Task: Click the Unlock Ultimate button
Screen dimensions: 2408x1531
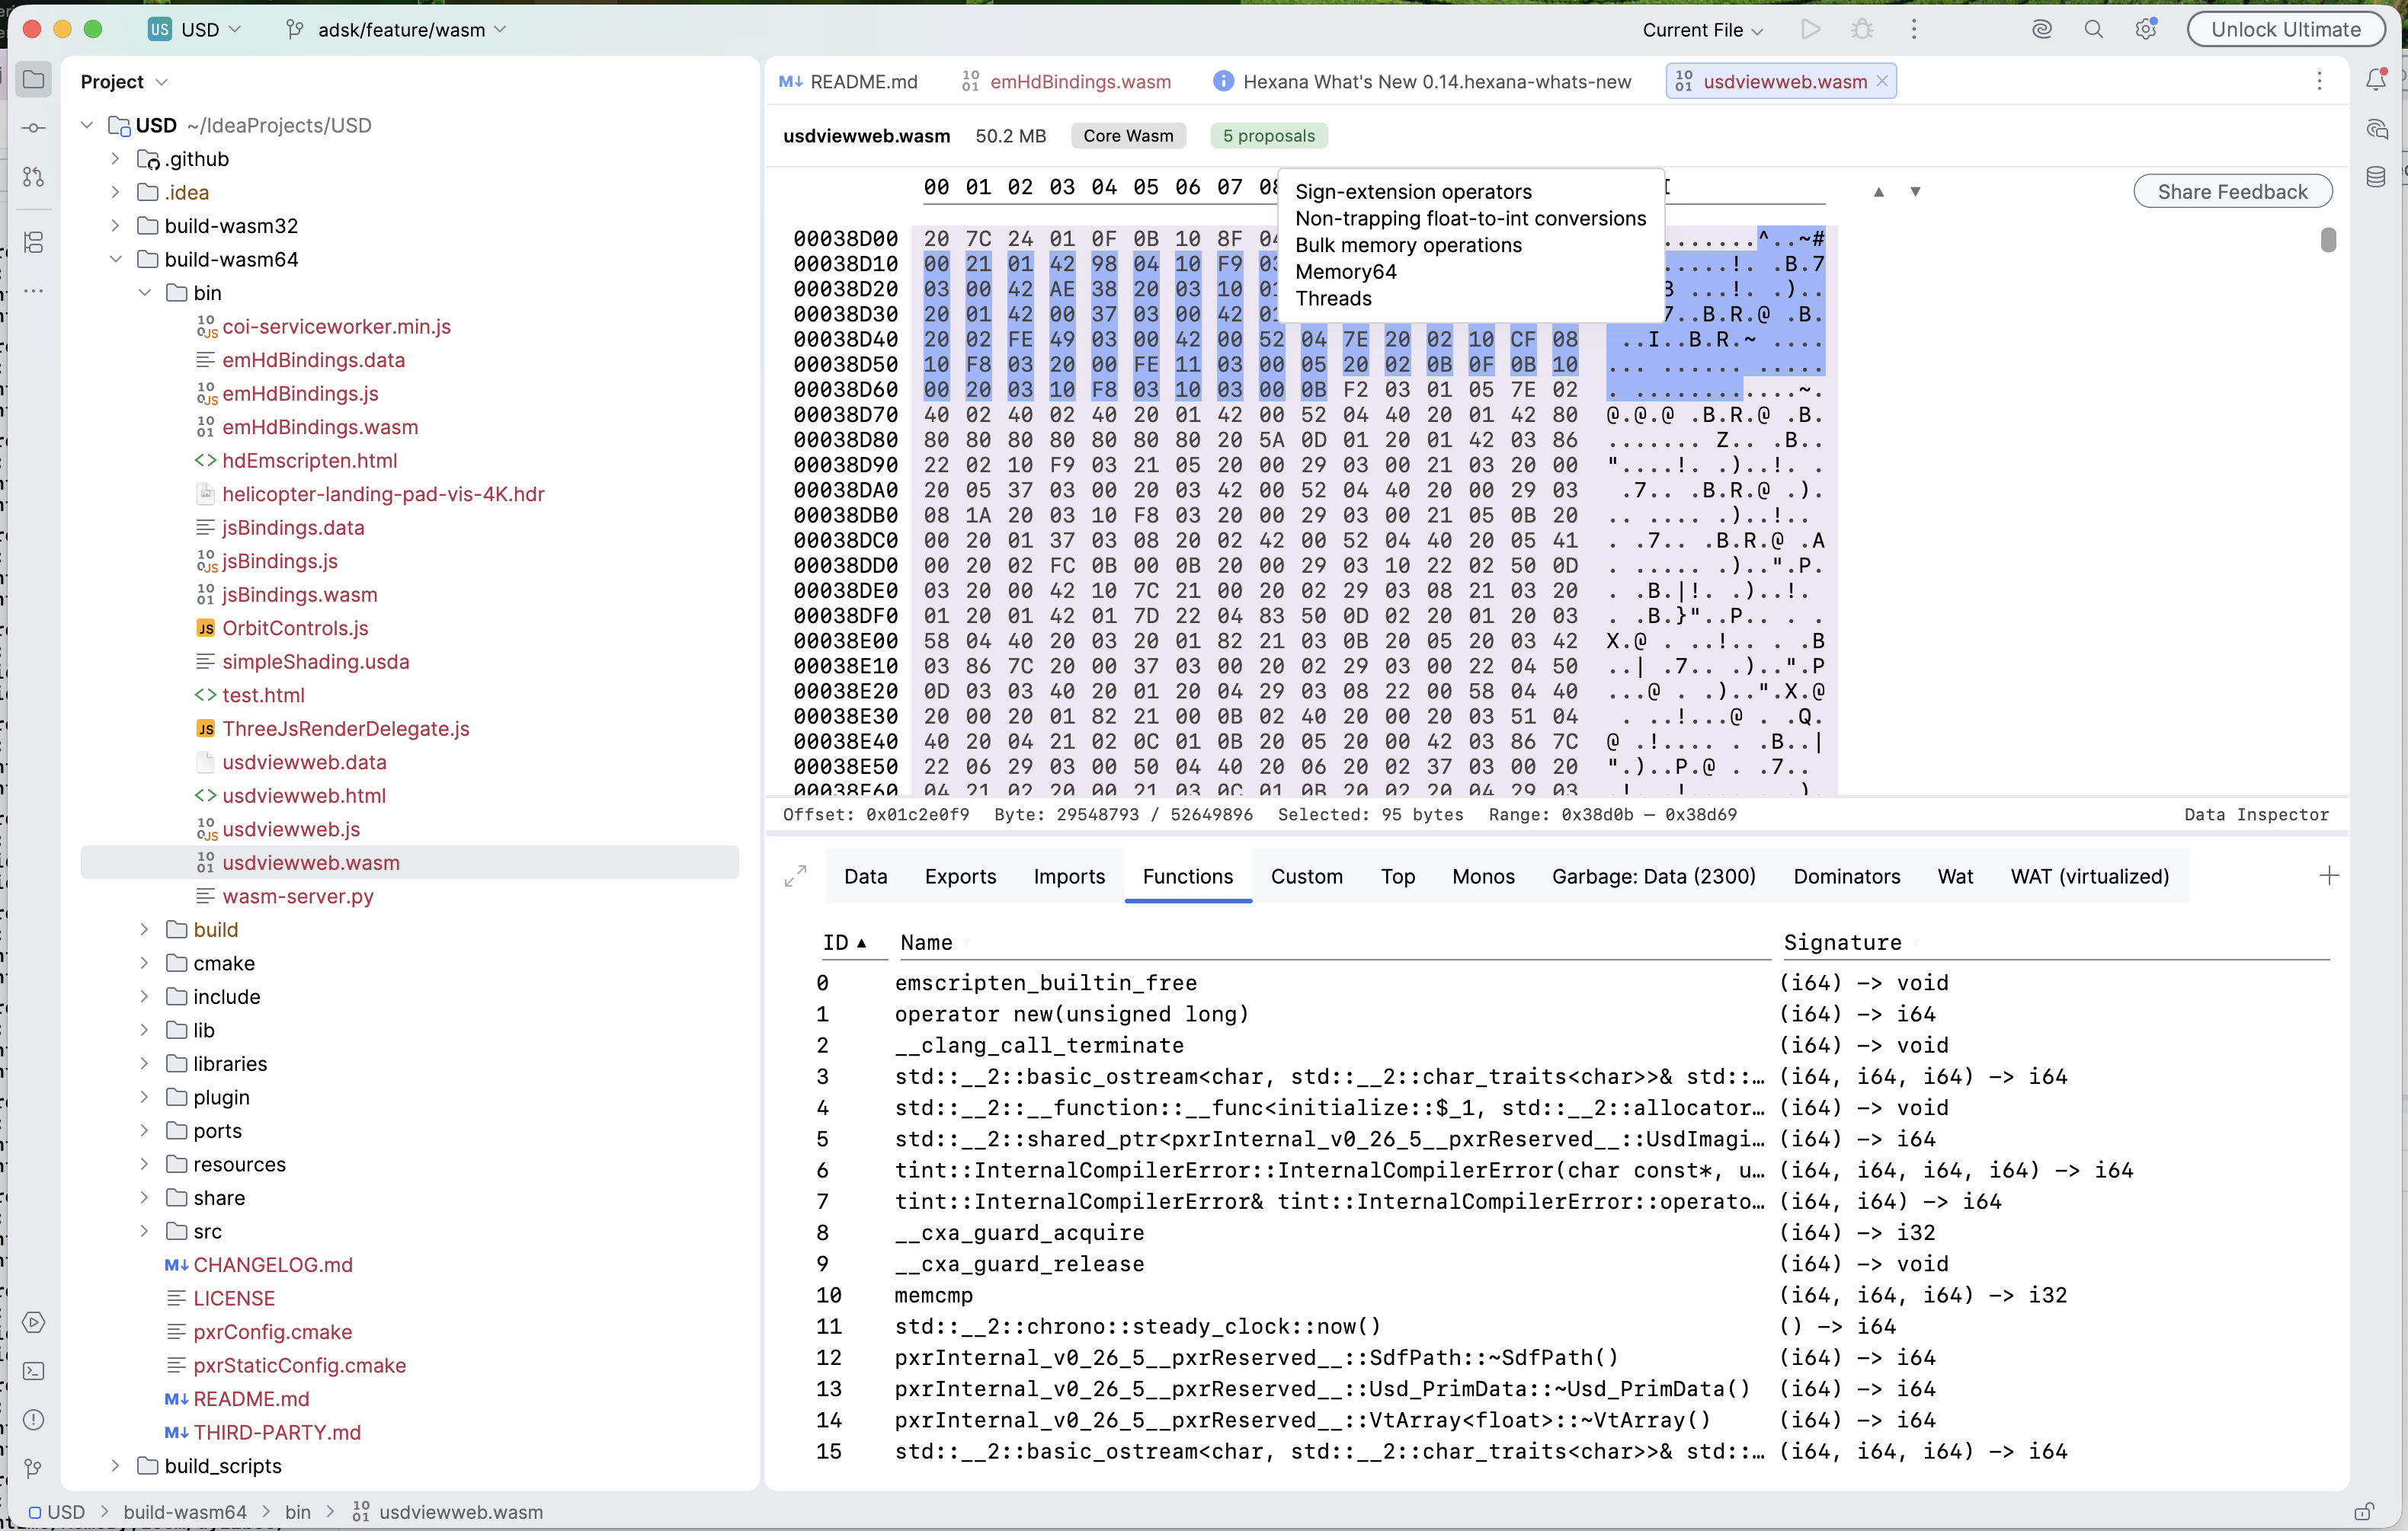Action: click(2285, 29)
